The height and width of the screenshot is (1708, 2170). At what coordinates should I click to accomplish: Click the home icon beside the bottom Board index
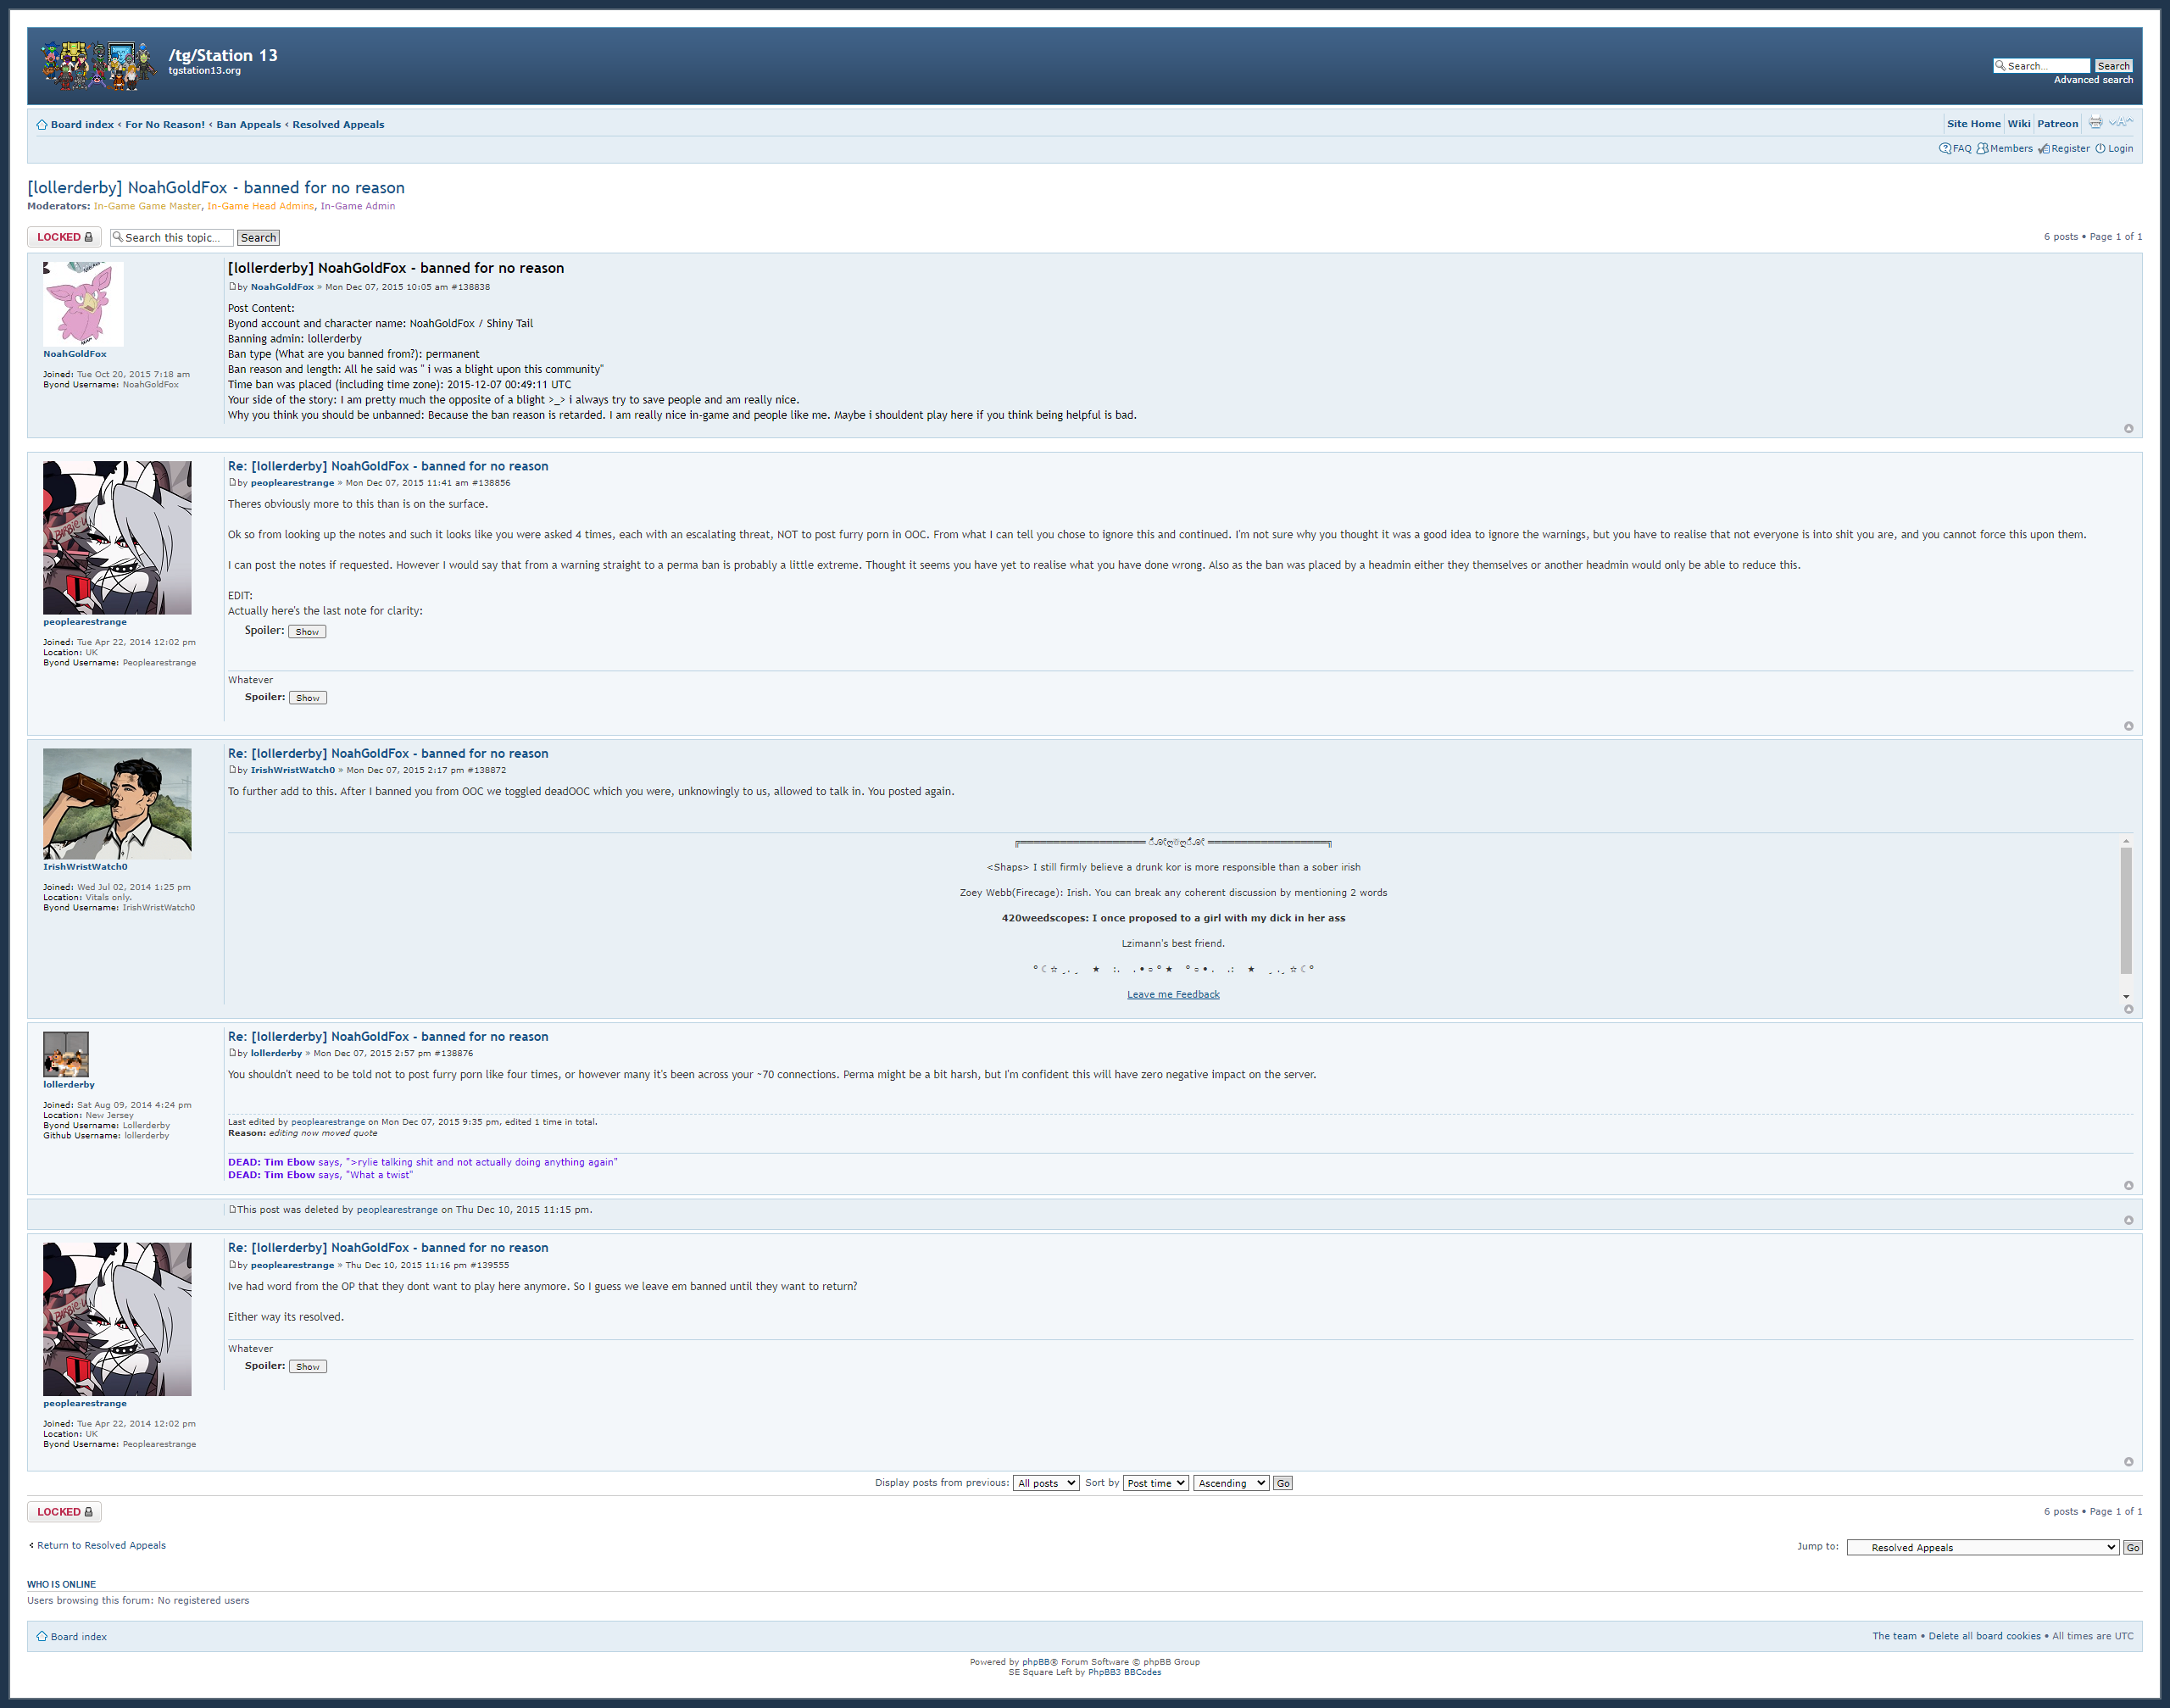pos(42,1637)
